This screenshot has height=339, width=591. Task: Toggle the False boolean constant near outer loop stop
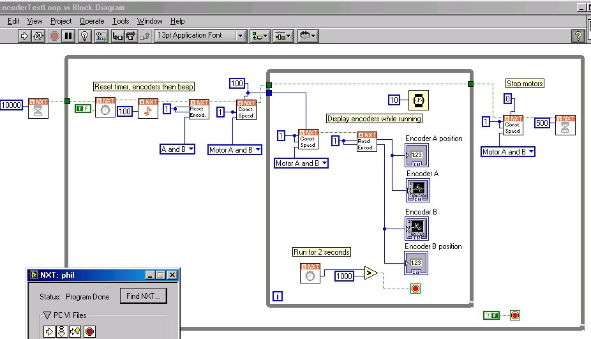[491, 315]
